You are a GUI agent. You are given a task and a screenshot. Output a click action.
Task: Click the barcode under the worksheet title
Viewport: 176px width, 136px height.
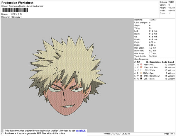click(x=15, y=10)
